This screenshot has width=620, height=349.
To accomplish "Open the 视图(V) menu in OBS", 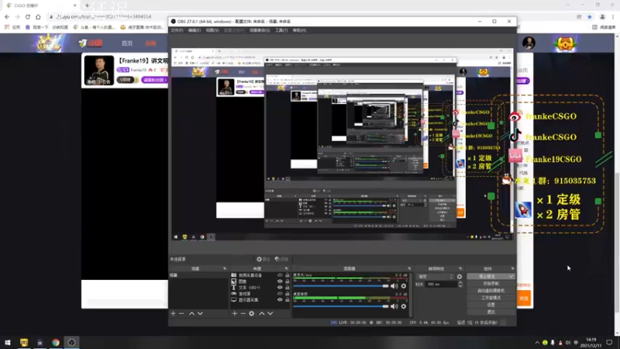I will point(212,30).
